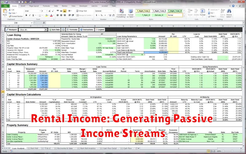Switch to Page Layout view in status bar
Image resolution: width=246 pixels, height=154 pixels.
(211, 151)
